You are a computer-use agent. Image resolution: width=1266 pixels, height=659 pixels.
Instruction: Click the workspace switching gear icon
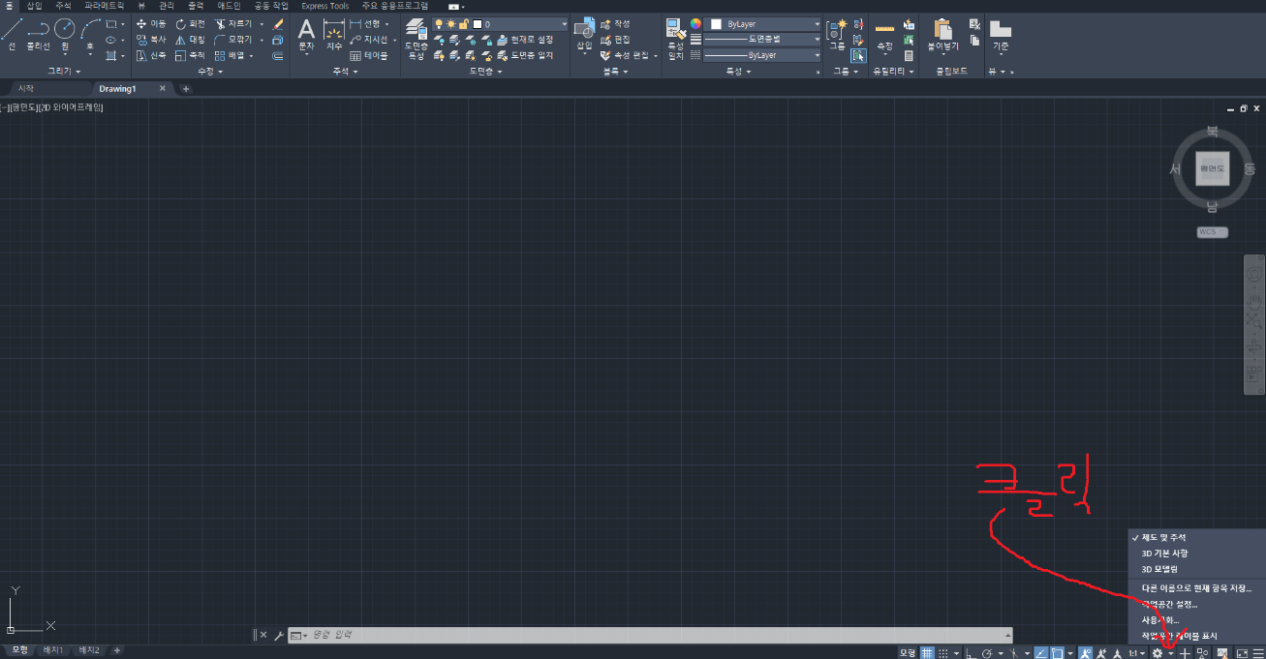click(1158, 652)
